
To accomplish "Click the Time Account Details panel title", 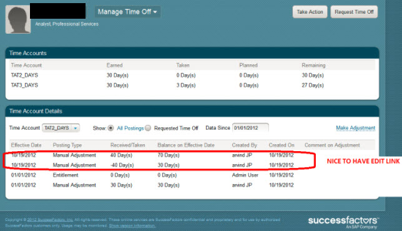I will [36, 111].
